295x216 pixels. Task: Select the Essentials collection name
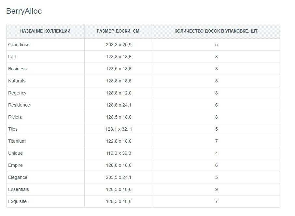point(19,189)
